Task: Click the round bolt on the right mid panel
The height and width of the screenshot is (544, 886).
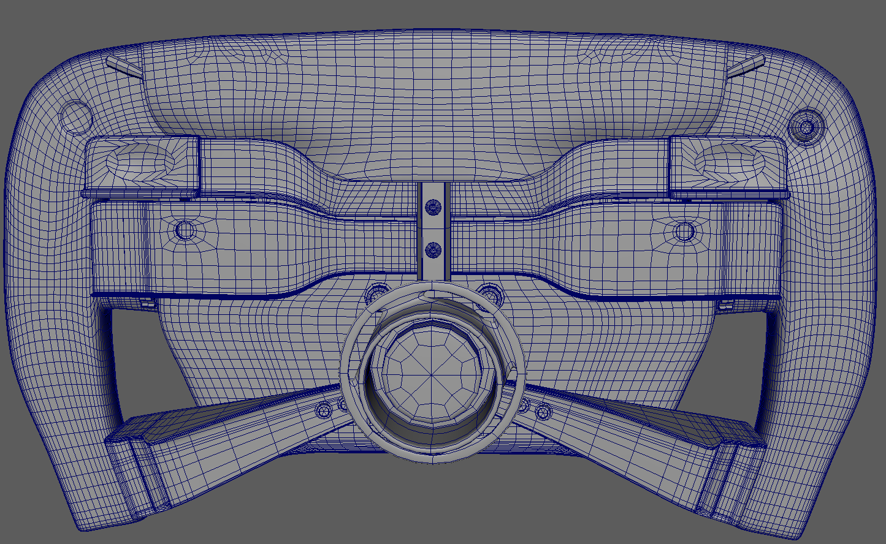Action: 684,232
